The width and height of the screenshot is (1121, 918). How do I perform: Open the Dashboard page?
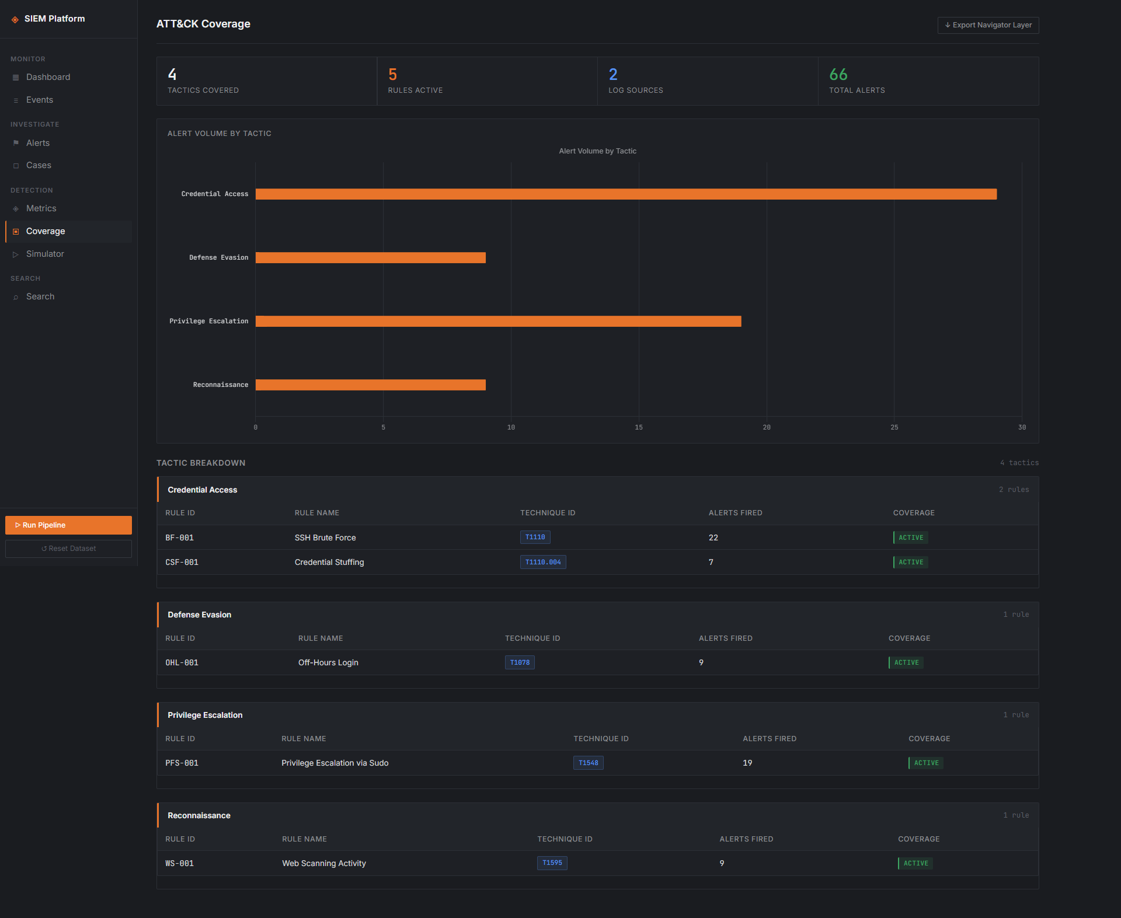68,77
